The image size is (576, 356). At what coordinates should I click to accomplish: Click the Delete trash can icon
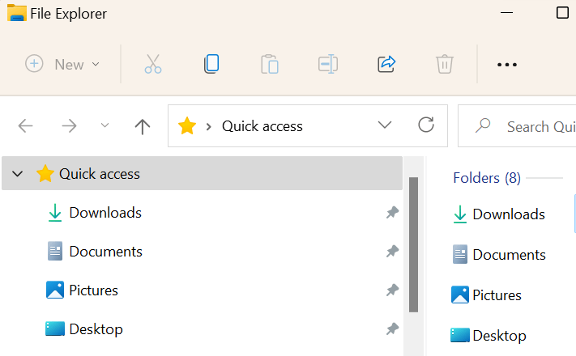click(444, 64)
